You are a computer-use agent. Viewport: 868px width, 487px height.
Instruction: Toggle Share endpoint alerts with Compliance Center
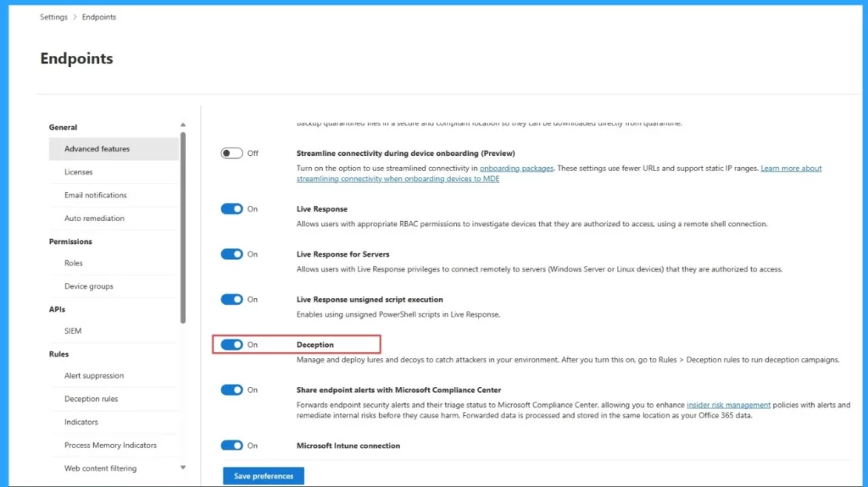pos(231,390)
